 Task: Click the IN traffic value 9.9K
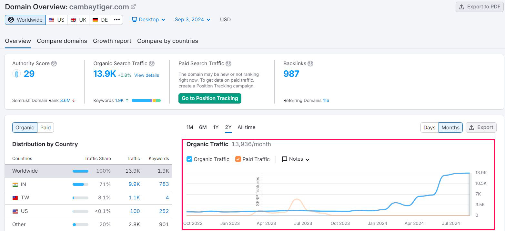coord(134,184)
